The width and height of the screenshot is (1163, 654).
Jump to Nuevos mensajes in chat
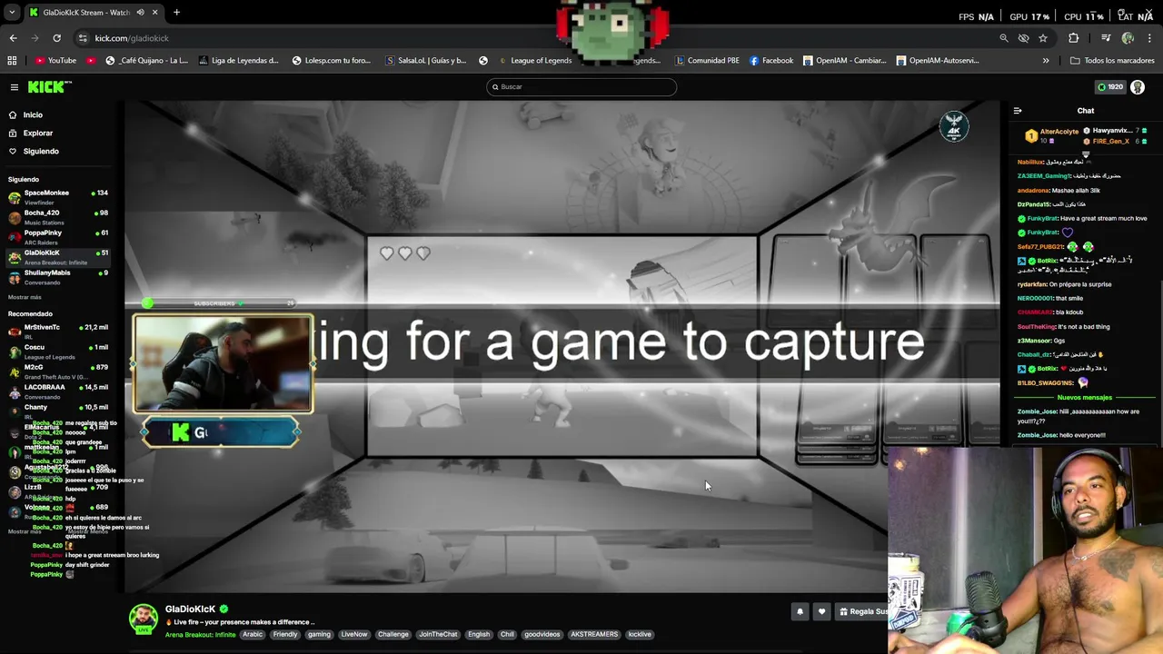(1084, 398)
